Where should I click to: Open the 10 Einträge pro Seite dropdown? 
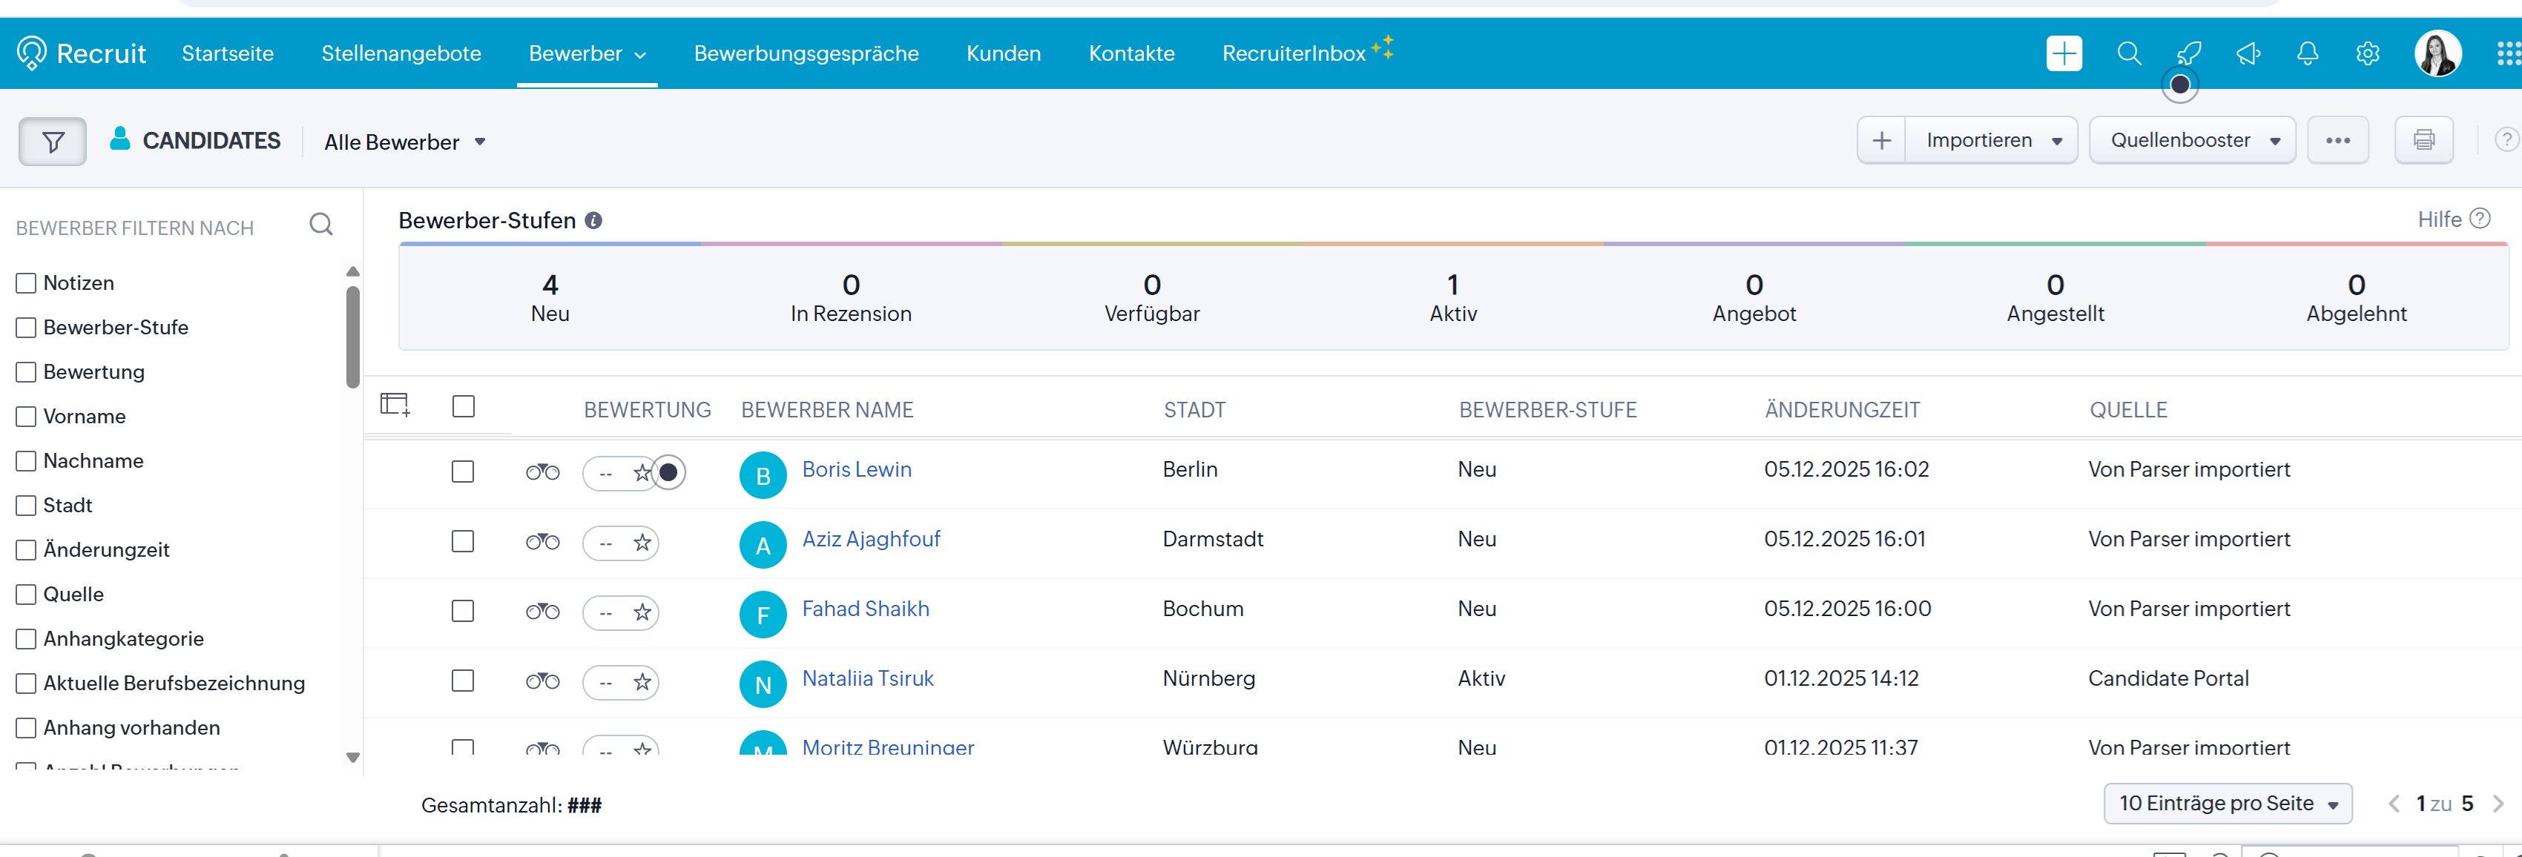point(2228,803)
